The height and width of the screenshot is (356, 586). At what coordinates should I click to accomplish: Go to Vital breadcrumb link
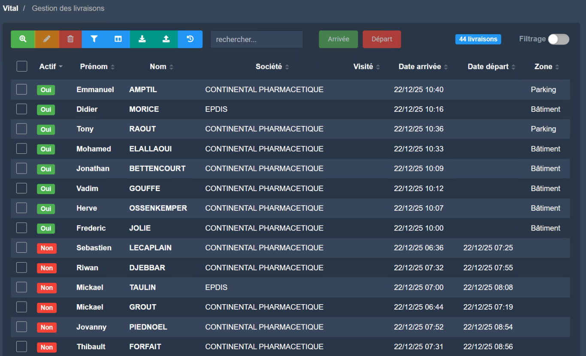10,8
